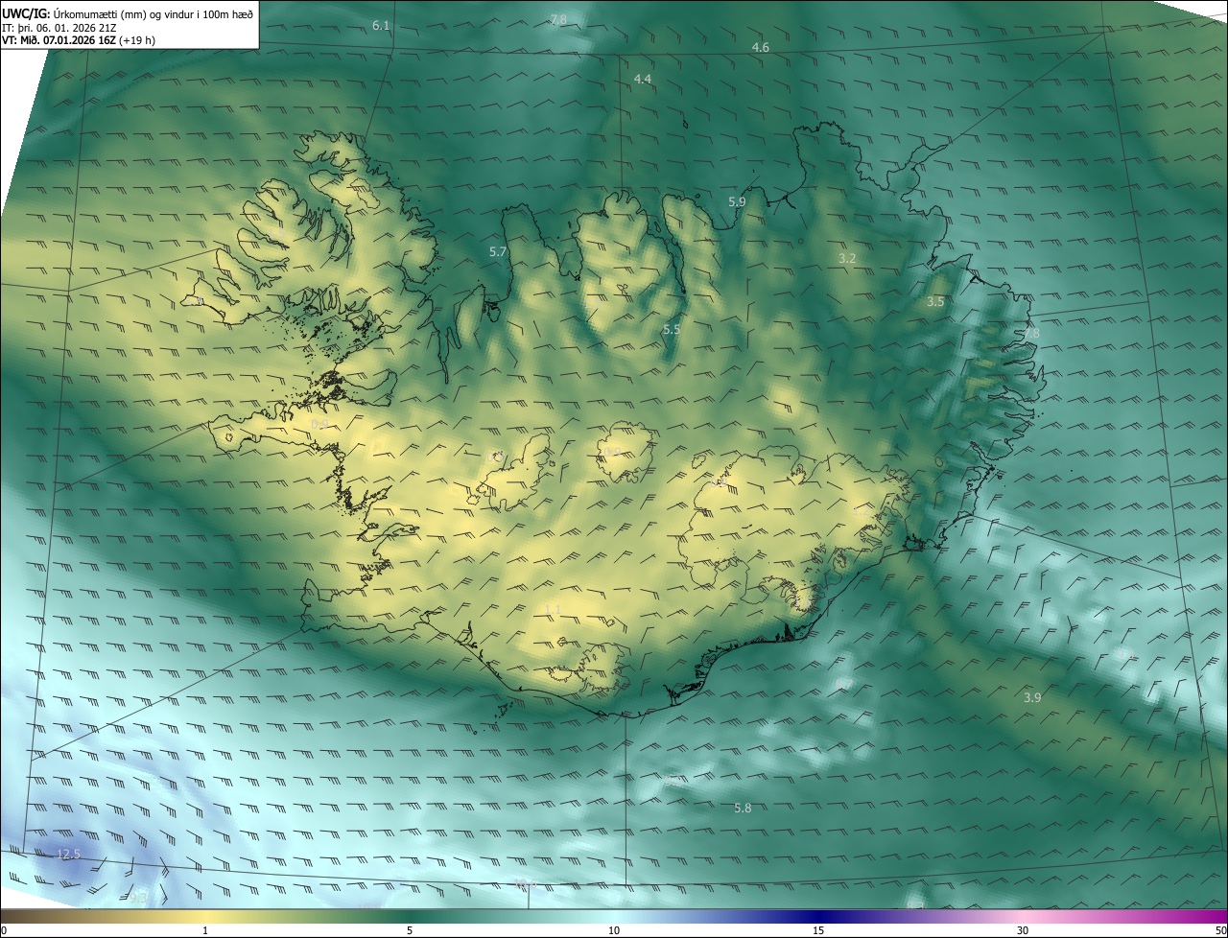The height and width of the screenshot is (938, 1228).
Task: Select the 4.4 value label
Action: pyautogui.click(x=643, y=79)
